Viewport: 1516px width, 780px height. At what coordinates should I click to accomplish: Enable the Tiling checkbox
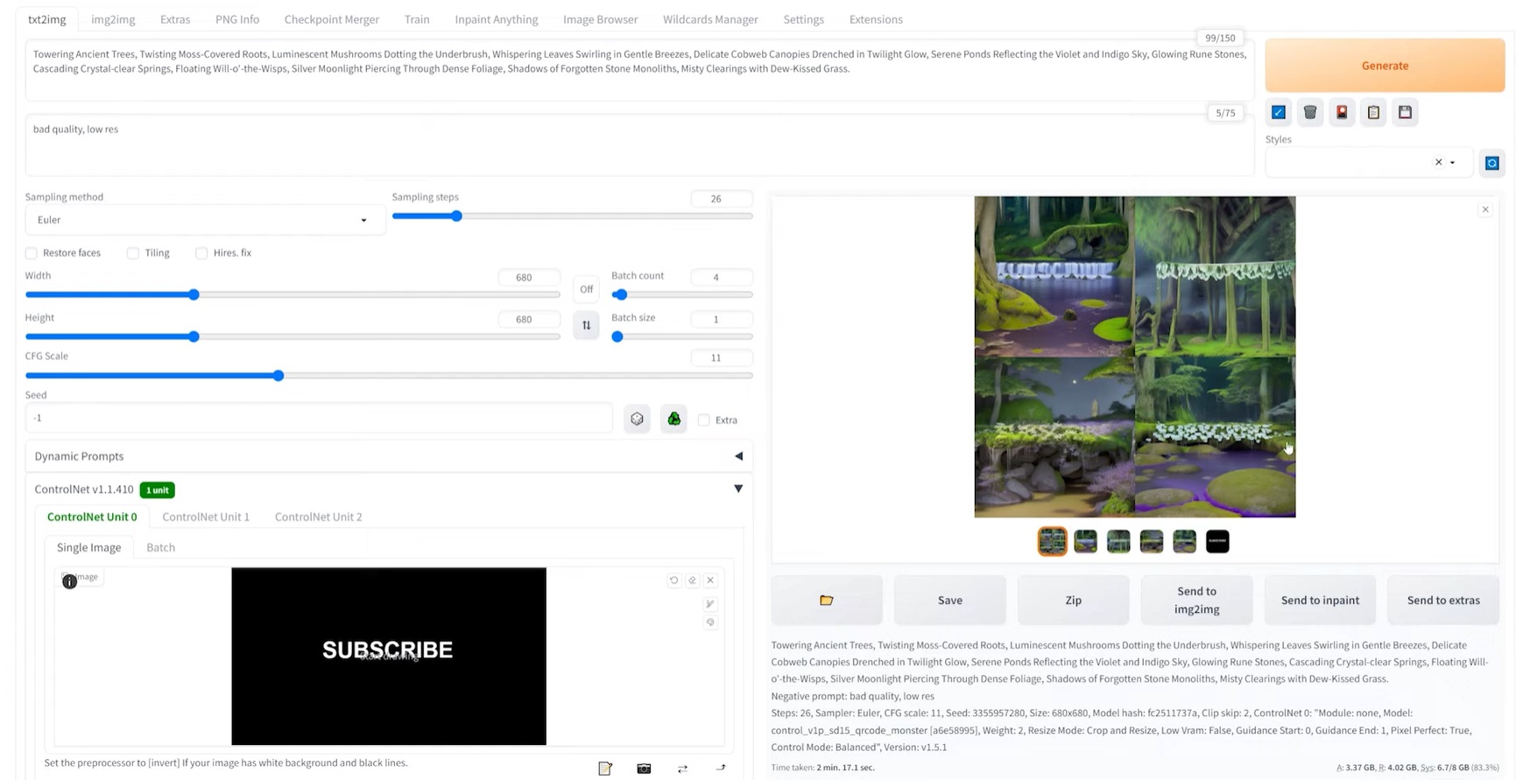tap(133, 253)
